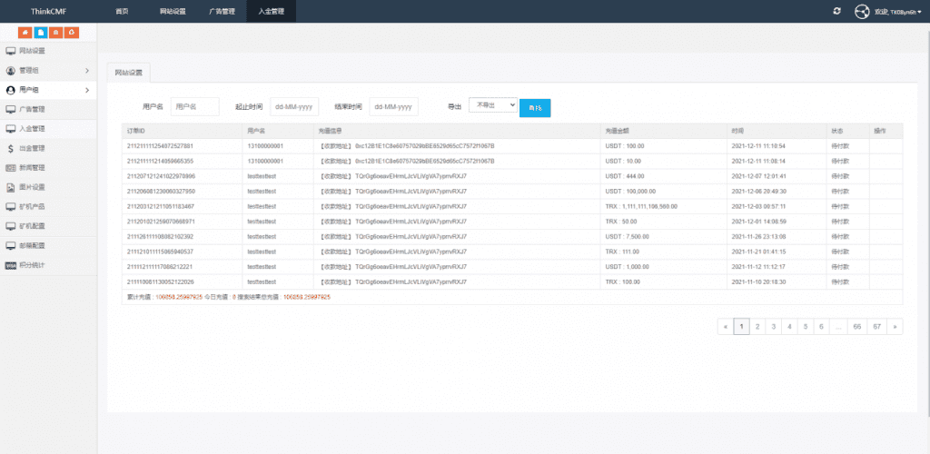Screen dimensions: 930x454
Task: Click amount USDT : 444.00
Action: (625, 176)
